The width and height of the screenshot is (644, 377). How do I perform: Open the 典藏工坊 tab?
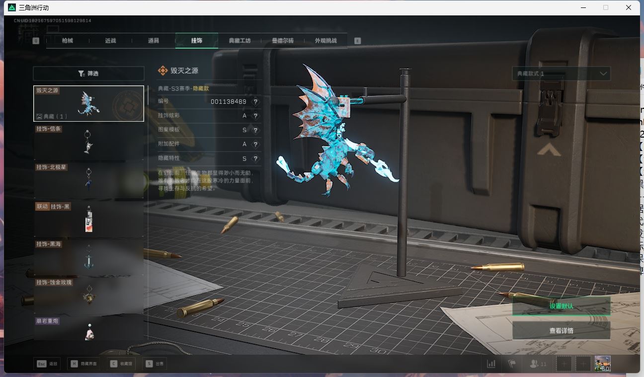click(240, 41)
